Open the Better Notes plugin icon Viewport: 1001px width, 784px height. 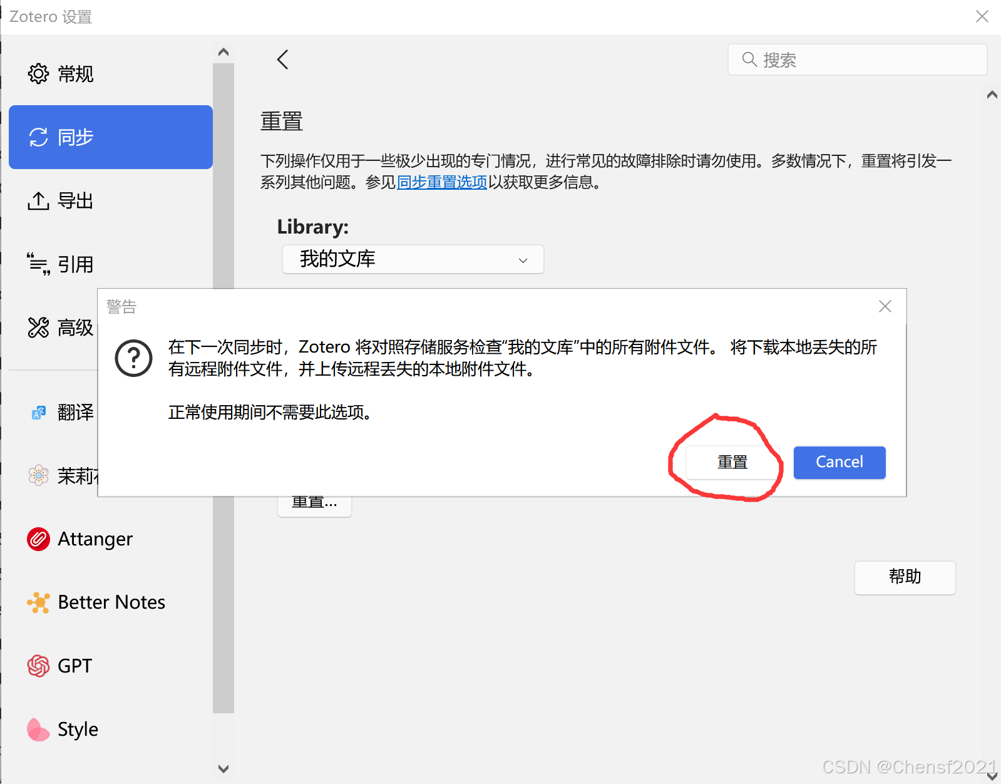tap(38, 602)
